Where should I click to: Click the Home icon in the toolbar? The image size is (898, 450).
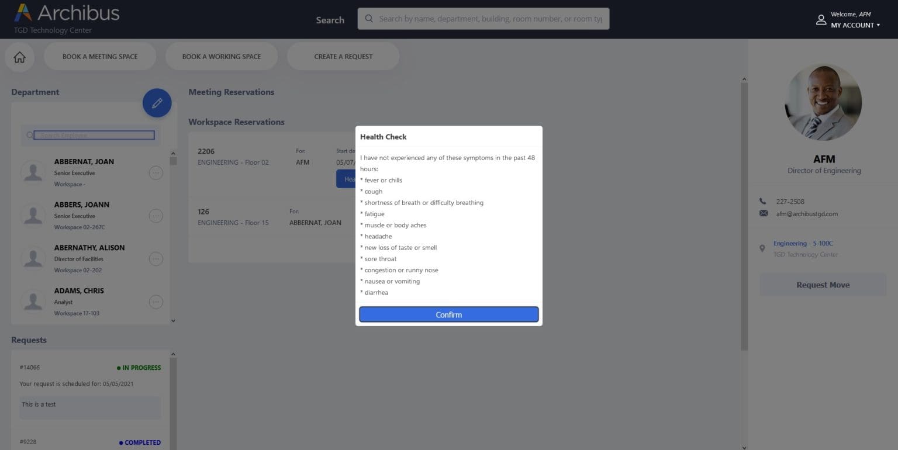[x=19, y=56]
